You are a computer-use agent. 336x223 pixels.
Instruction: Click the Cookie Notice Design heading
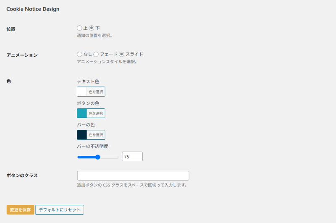[33, 9]
